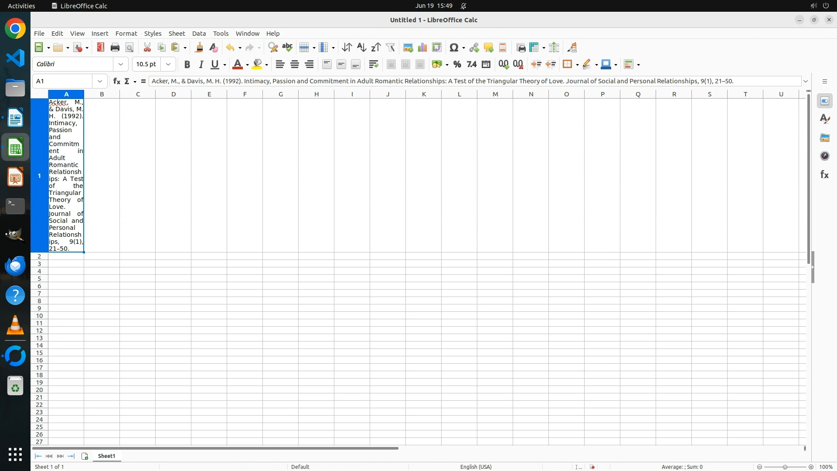Select the Sheet1 tab
Image resolution: width=837 pixels, height=471 pixels.
(x=106, y=456)
